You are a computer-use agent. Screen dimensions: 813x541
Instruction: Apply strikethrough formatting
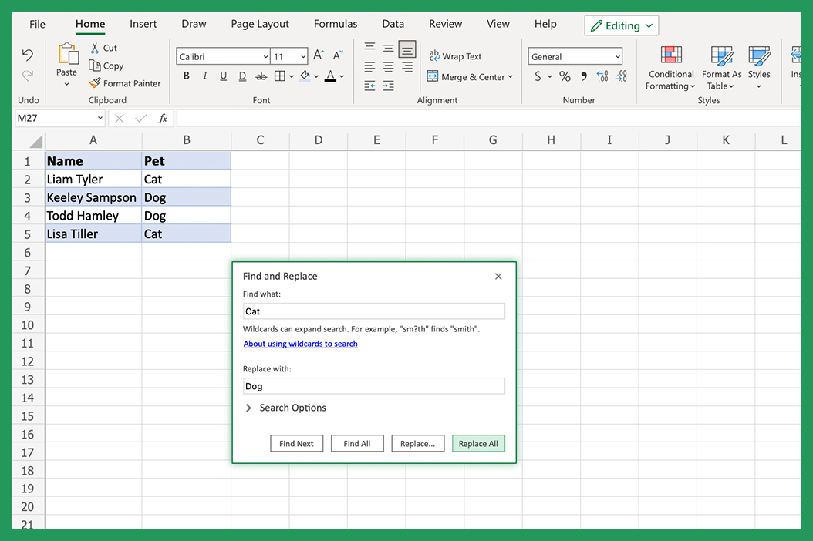coord(261,76)
